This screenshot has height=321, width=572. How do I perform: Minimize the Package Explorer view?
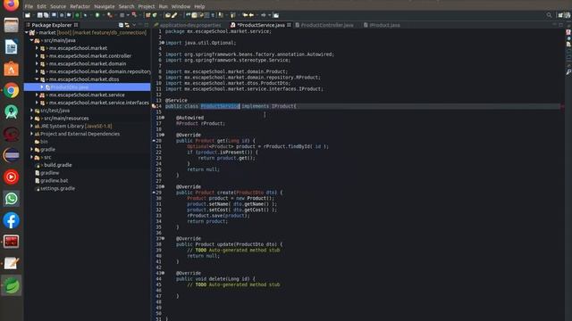tap(140, 25)
